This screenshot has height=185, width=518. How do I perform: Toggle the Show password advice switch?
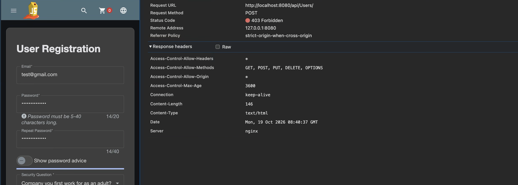coord(25,161)
